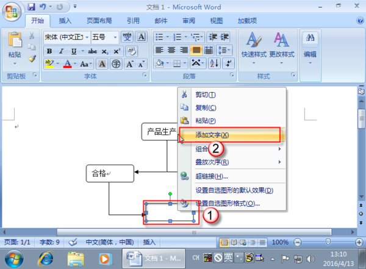366x269 pixels.
Task: Switch to Web Layout view
Action: (243, 243)
